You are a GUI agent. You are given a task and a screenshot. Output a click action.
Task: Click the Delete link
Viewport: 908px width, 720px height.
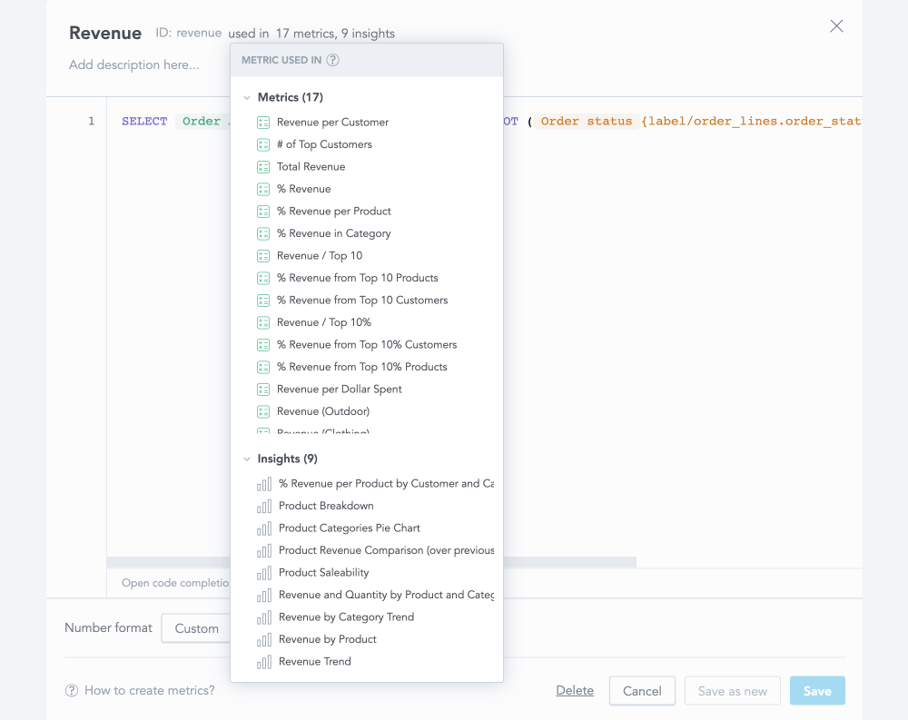click(x=575, y=690)
